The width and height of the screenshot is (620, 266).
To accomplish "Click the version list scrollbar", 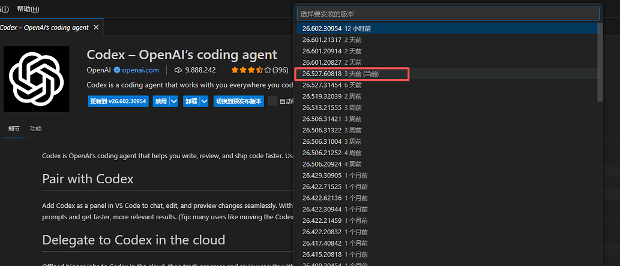I will pos(600,62).
